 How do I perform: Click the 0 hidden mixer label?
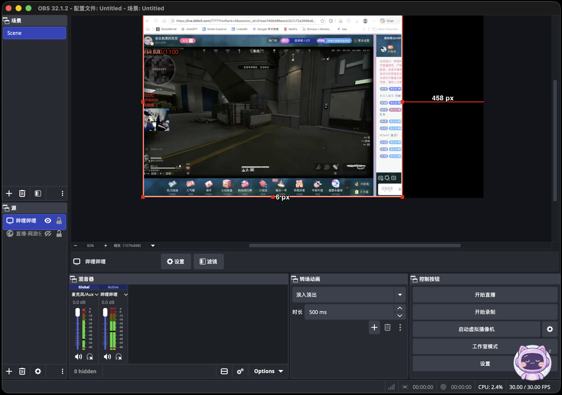[x=85, y=371]
